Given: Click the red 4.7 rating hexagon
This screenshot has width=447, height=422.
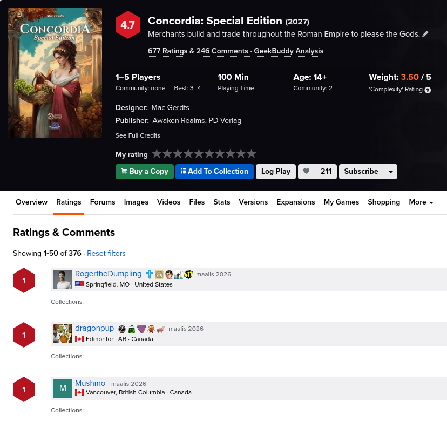Looking at the screenshot, I should (128, 25).
